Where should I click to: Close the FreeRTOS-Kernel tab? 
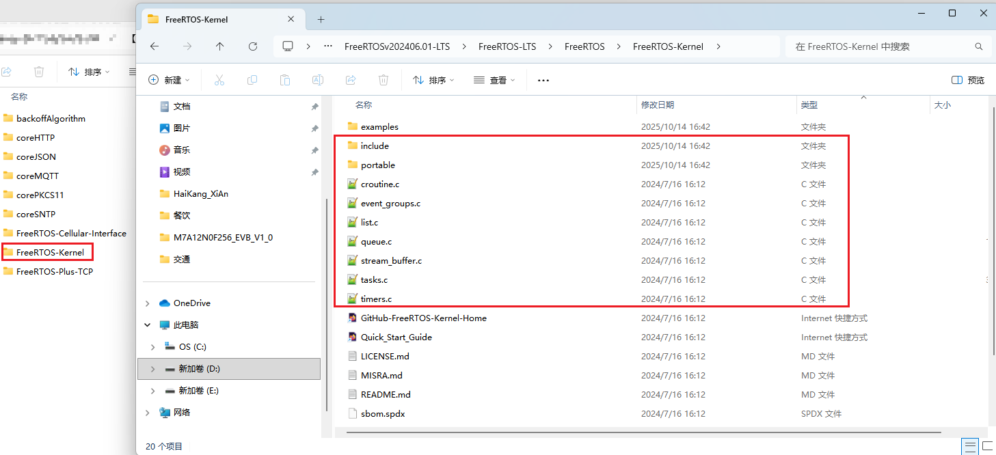292,19
